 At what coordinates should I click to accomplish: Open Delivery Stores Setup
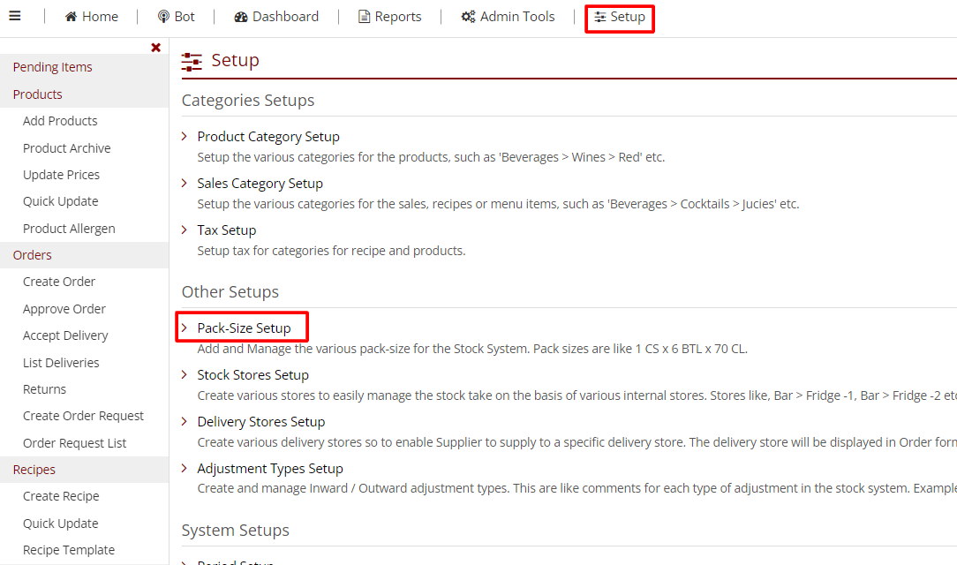click(260, 422)
